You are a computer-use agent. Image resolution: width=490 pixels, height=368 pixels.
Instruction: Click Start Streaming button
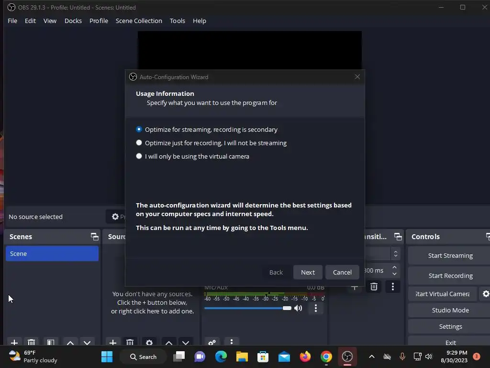(450, 256)
